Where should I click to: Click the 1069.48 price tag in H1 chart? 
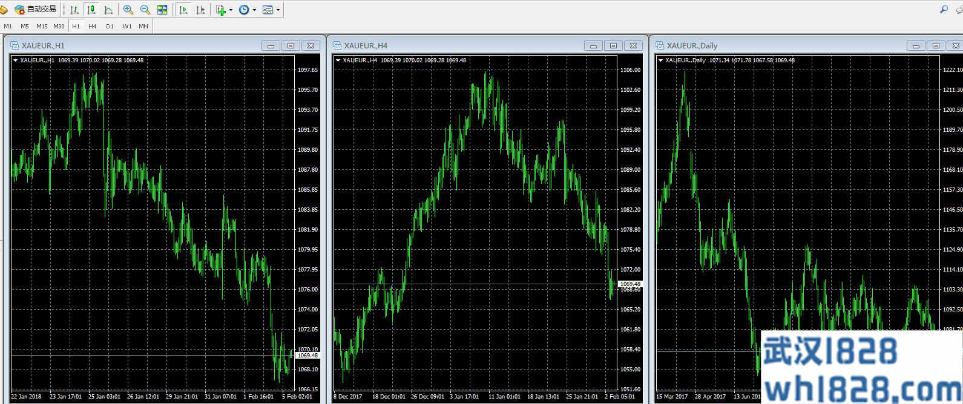click(x=307, y=356)
